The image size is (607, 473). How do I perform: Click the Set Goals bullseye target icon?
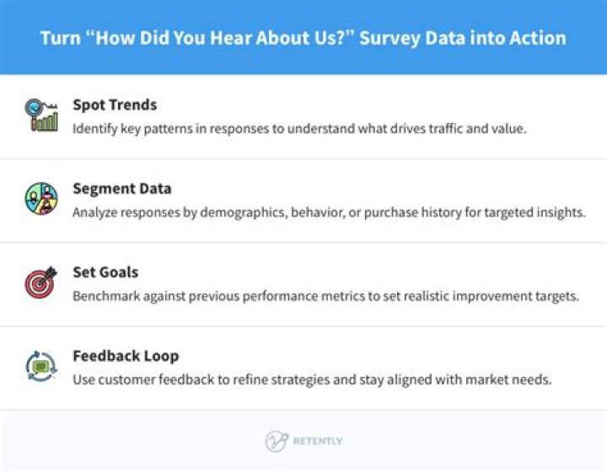(x=41, y=283)
